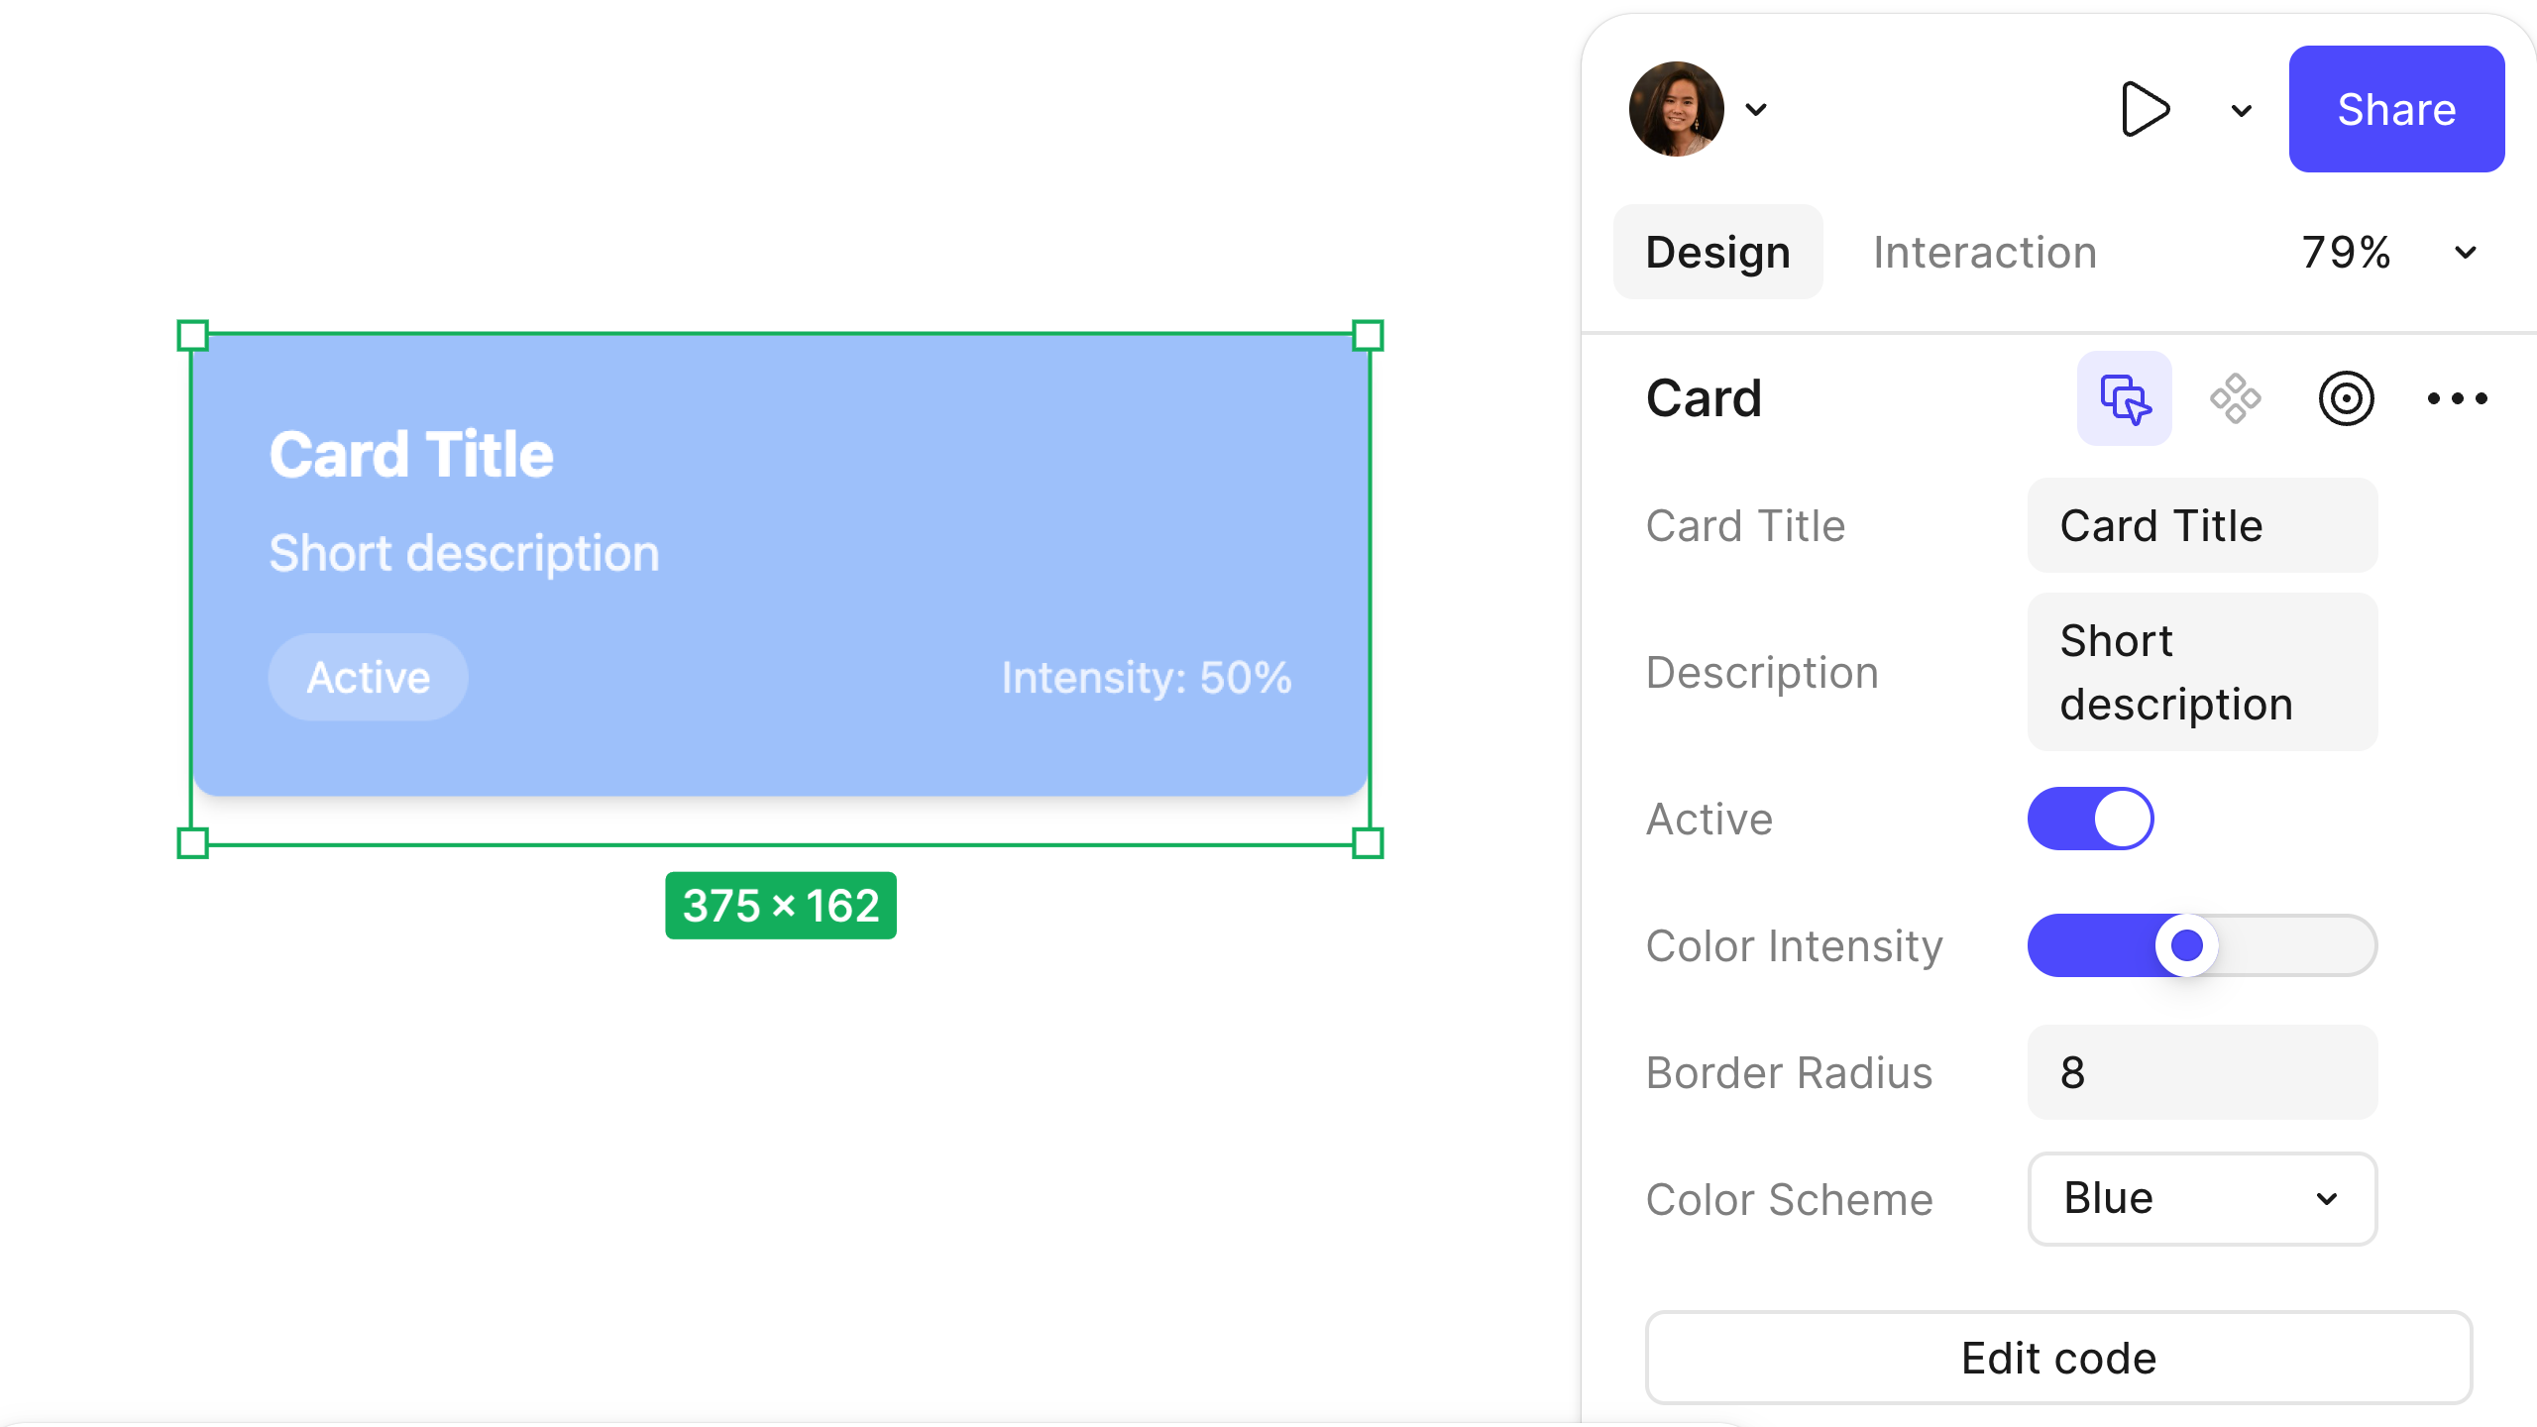Expand the Blue color scheme chevron

point(2327,1199)
